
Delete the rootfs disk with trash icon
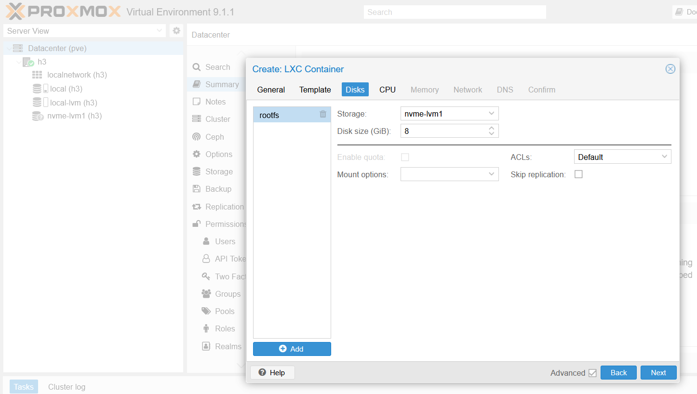(x=323, y=114)
